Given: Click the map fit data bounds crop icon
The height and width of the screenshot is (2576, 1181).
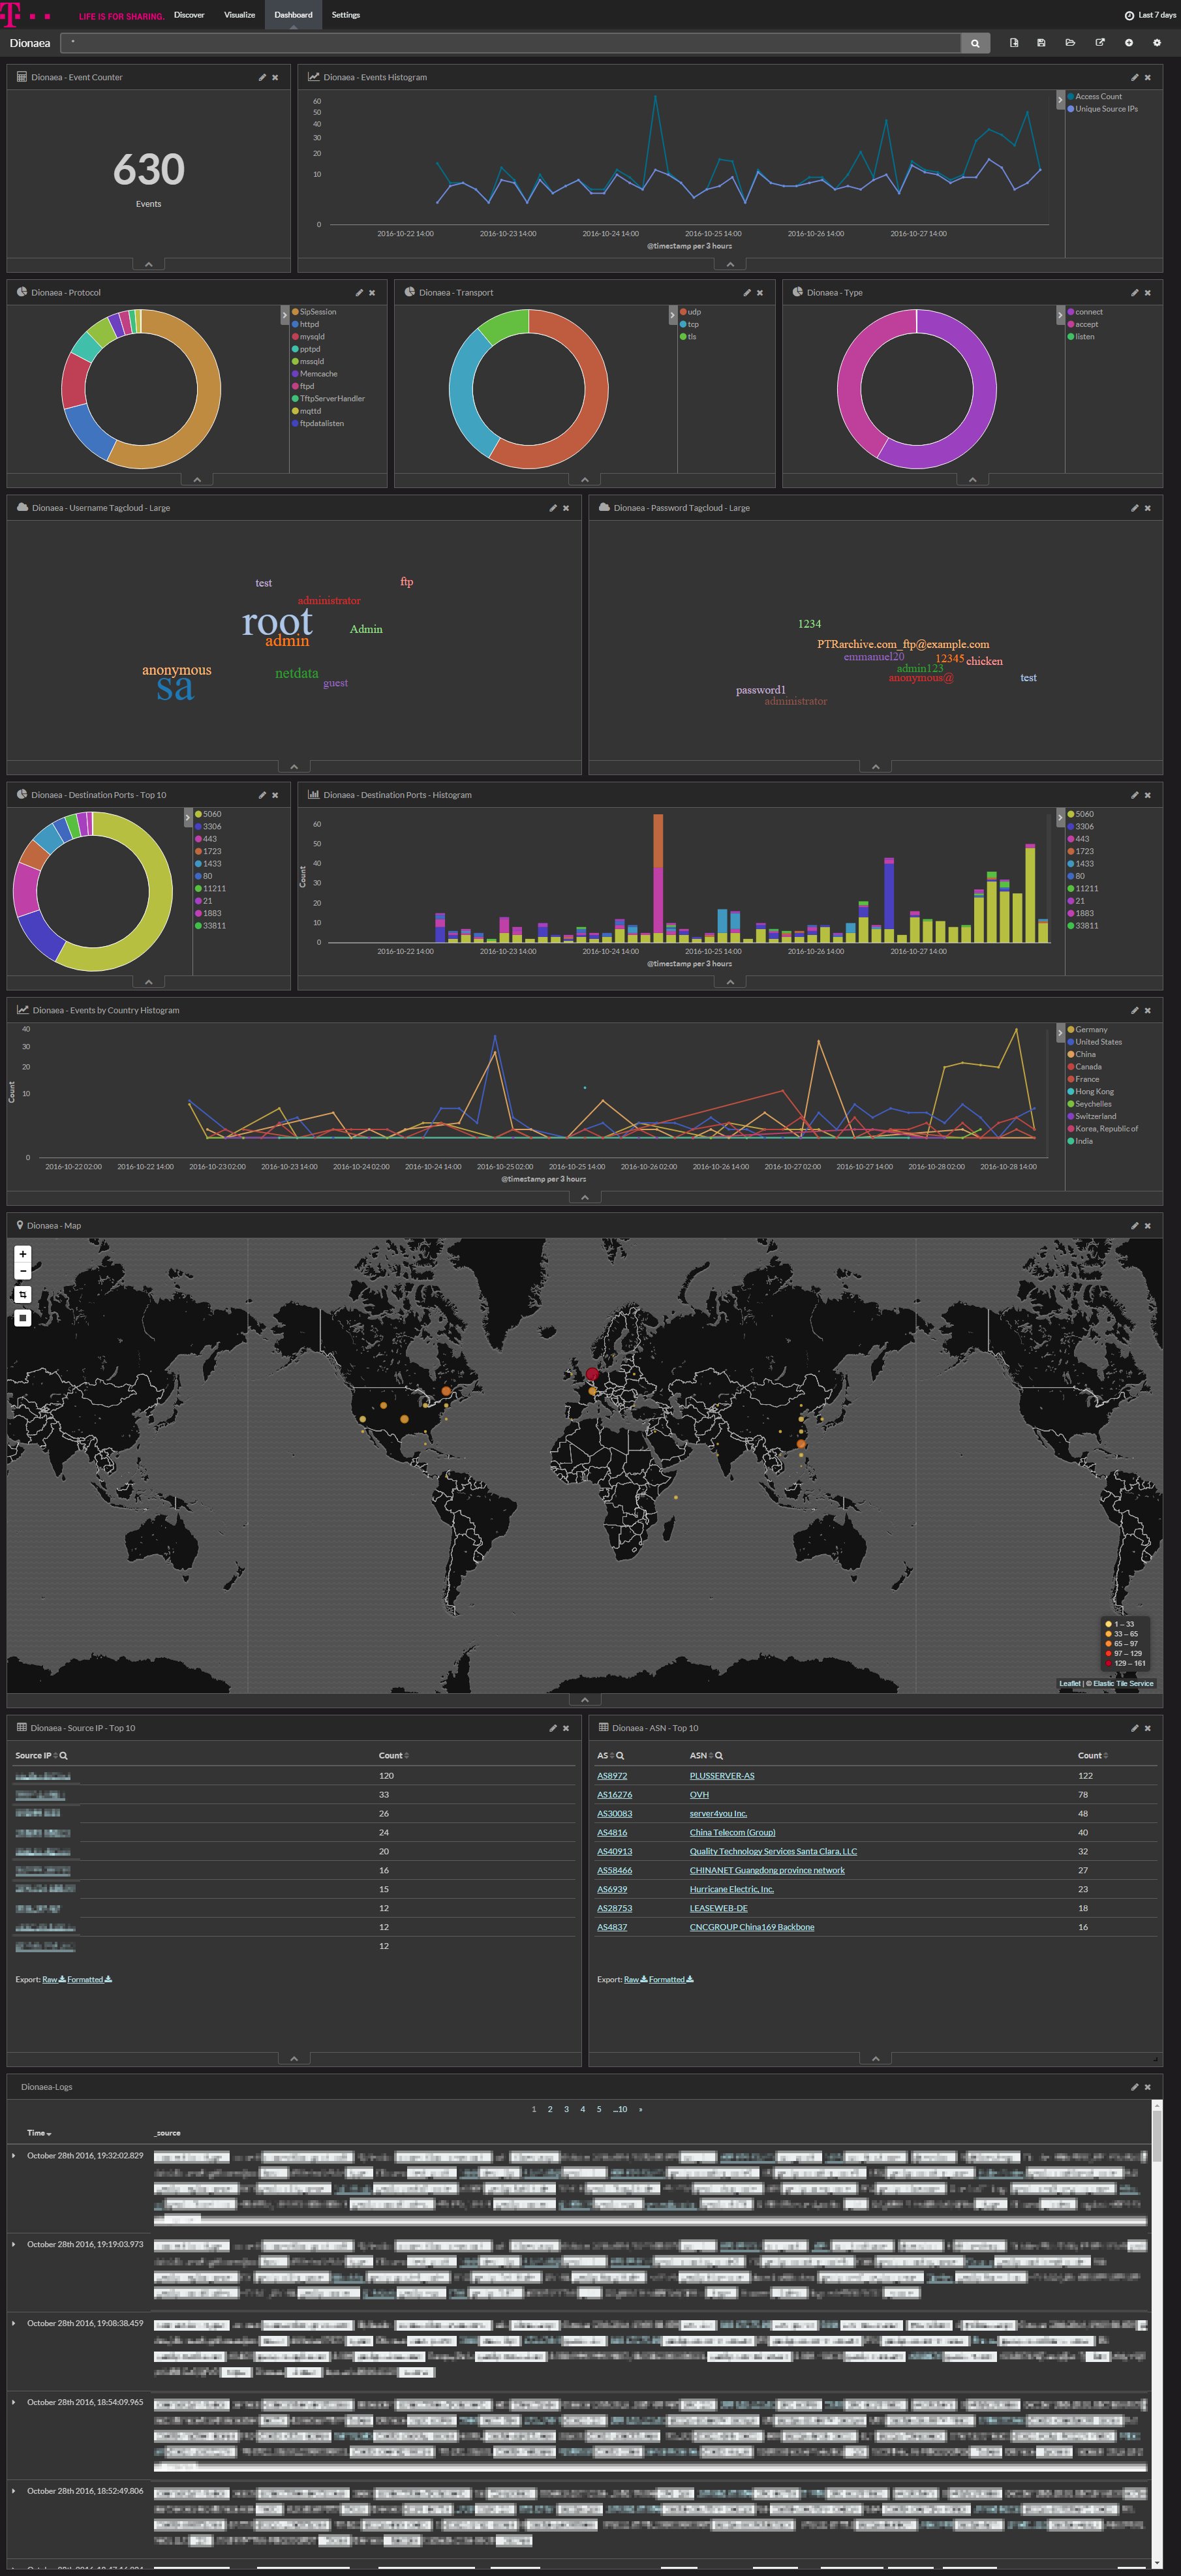Looking at the screenshot, I should 23,1294.
